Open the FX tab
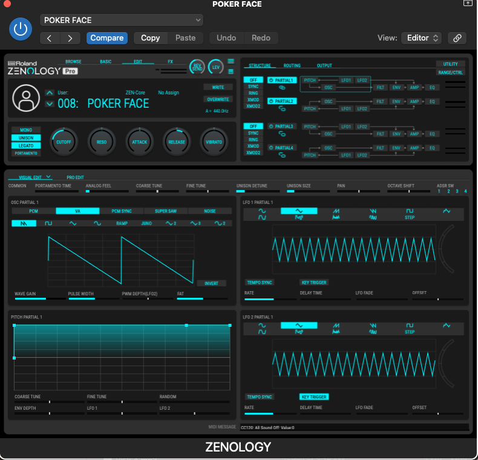478x460 pixels. tap(171, 62)
